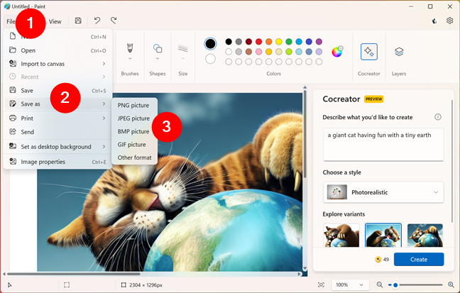Click the Send share icon in File menu
Screen dimensions: 460x293
pyautogui.click(x=13, y=131)
